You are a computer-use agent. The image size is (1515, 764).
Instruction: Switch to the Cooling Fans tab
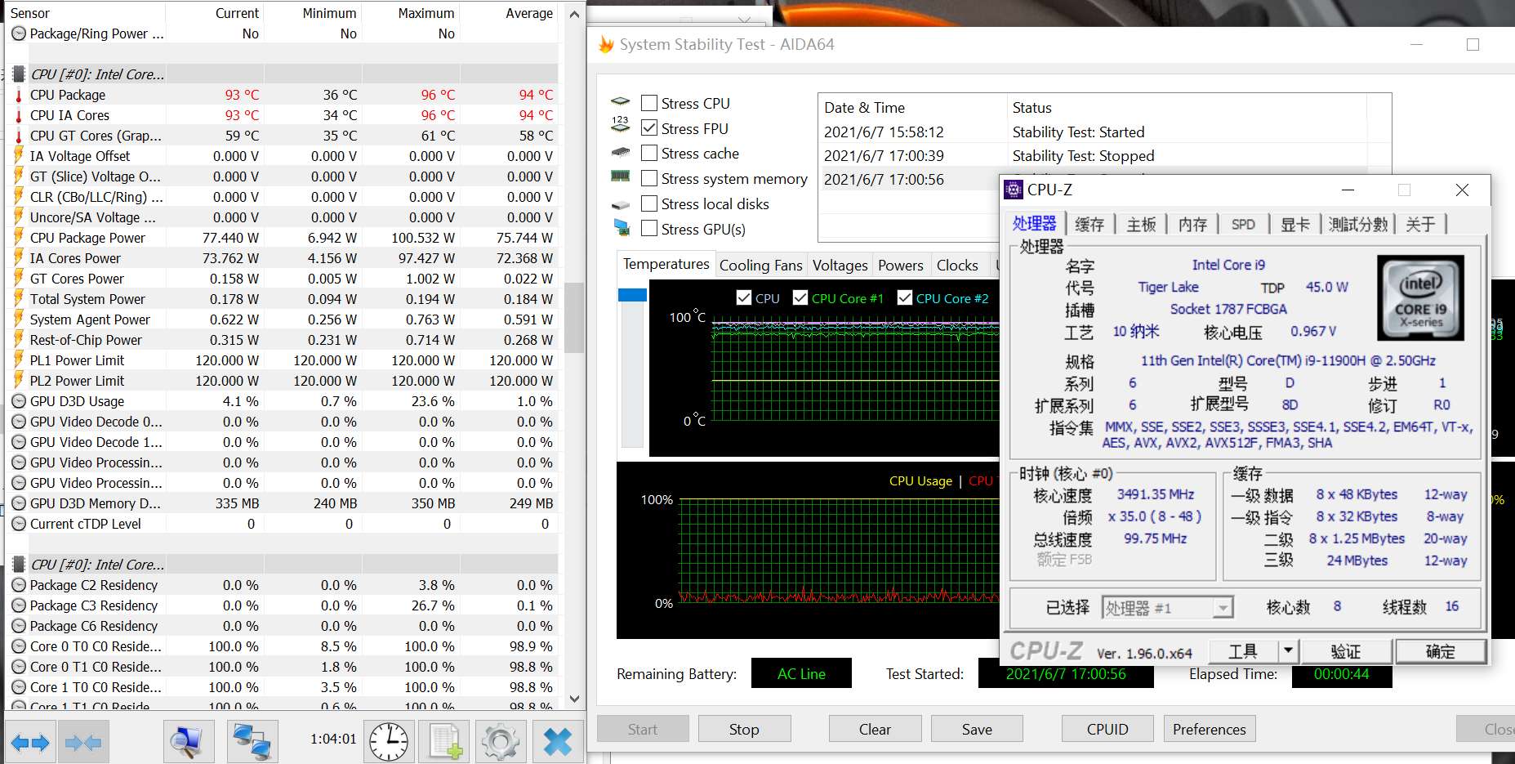[x=760, y=266]
